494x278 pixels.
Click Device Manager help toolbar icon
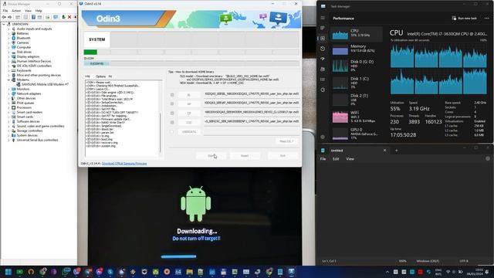[33, 17]
